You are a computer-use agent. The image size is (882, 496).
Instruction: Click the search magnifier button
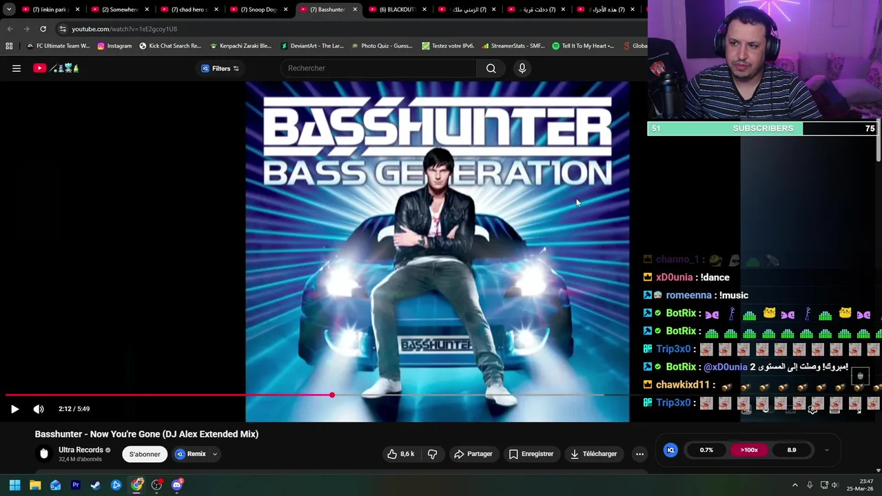click(491, 68)
